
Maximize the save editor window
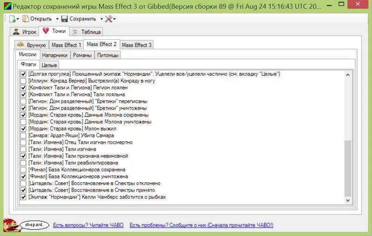point(341,4)
